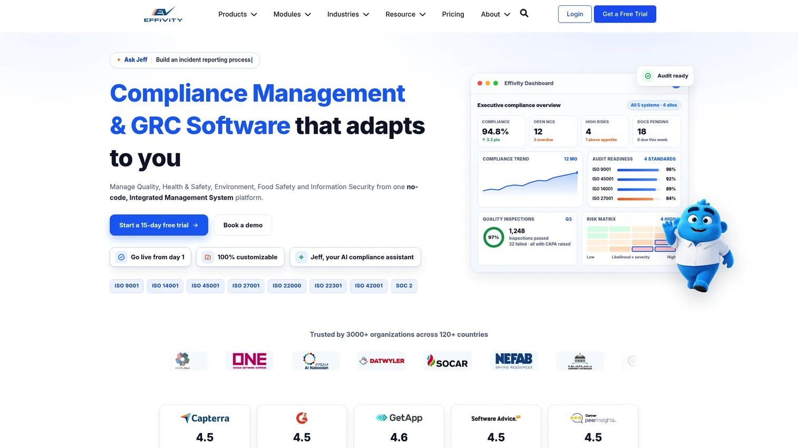
Task: Click the All 5 systems · 4 sites badge
Action: coord(654,105)
